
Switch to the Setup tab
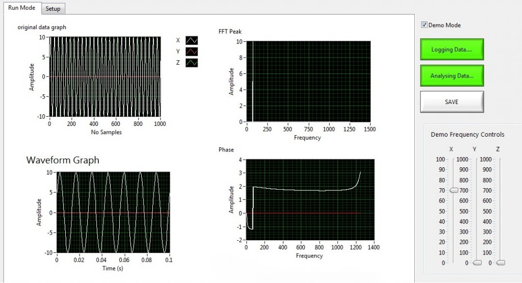[x=53, y=9]
